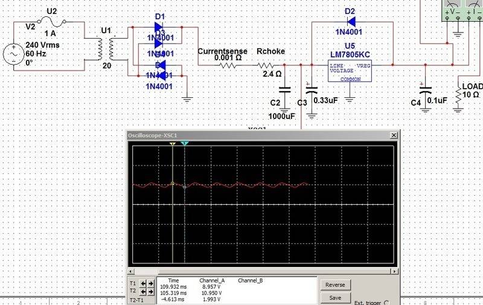Step cursor T2 to the left

(142, 291)
